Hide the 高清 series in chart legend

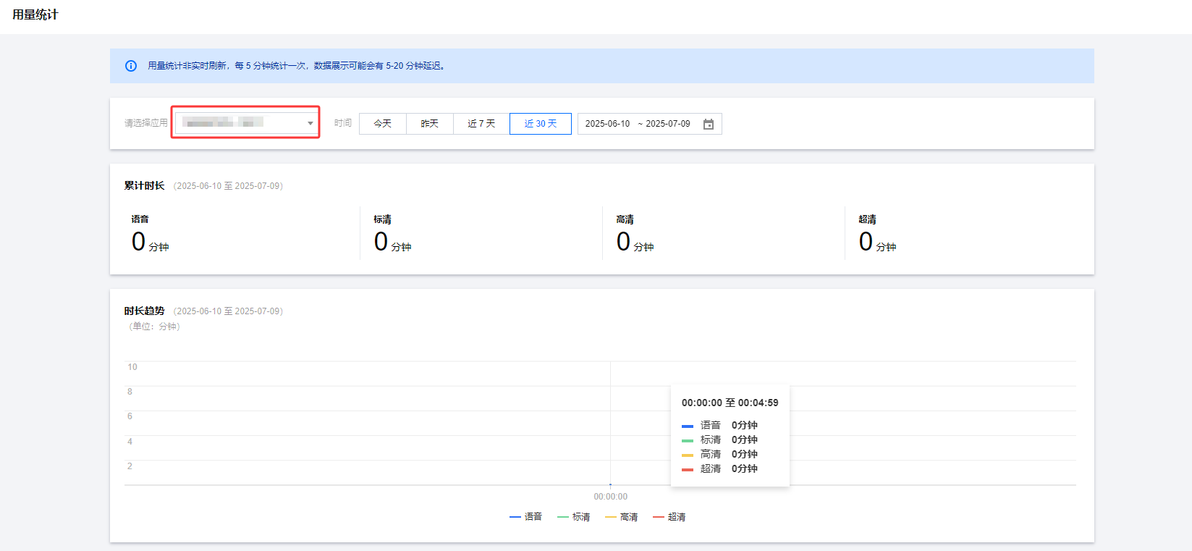(622, 517)
